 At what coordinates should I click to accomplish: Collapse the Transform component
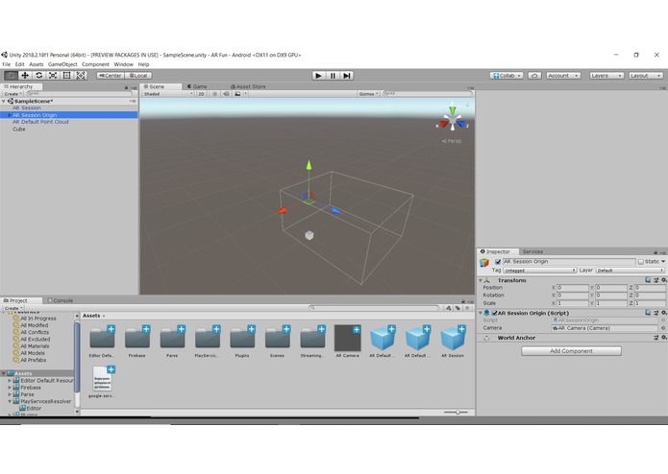click(481, 280)
